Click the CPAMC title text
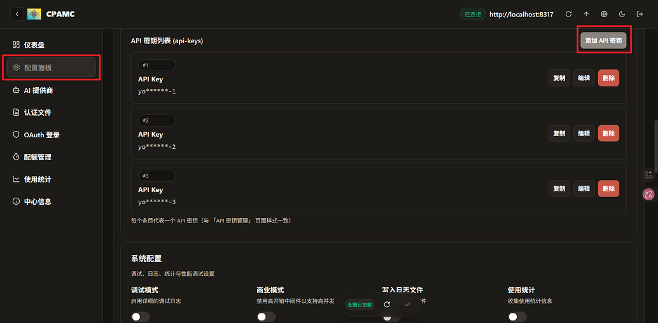Screen dimensions: 658x323 coord(60,14)
